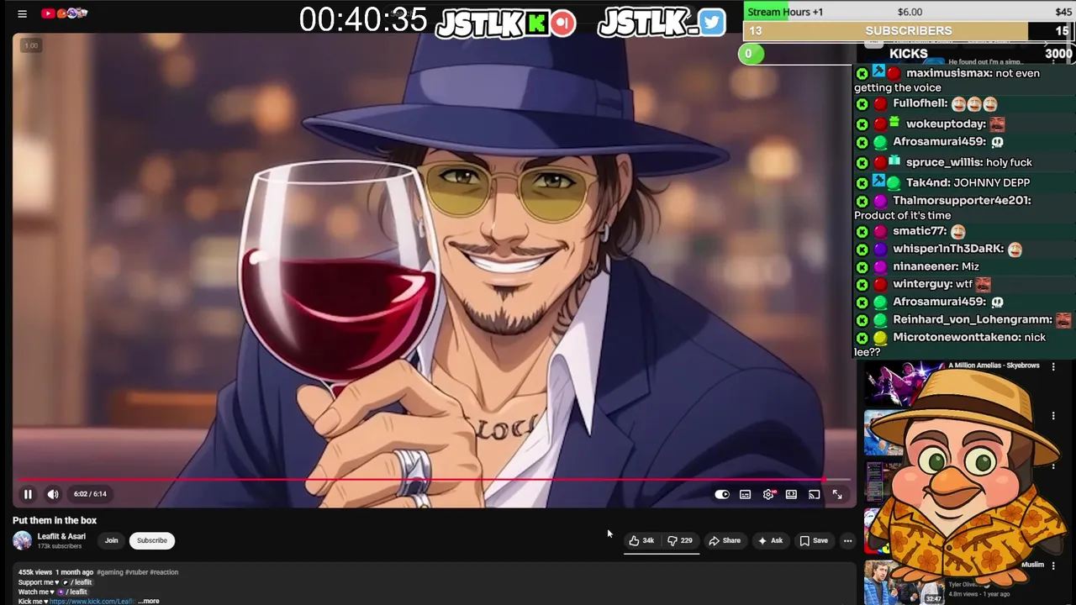Open the Leaflit & Asari channel name link
This screenshot has height=605, width=1076.
(61, 536)
